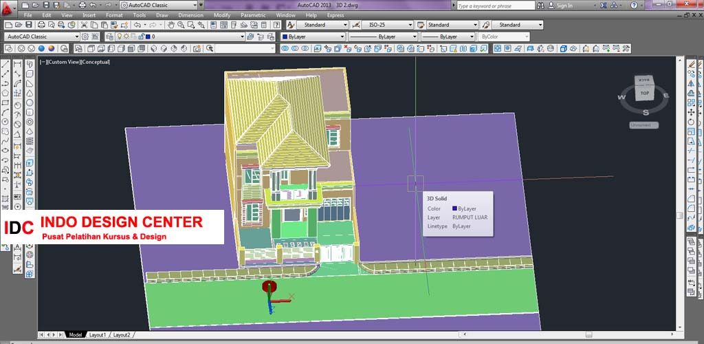This screenshot has height=344, width=704.
Task: Click TOP face of ViewCube
Action: pyautogui.click(x=645, y=94)
